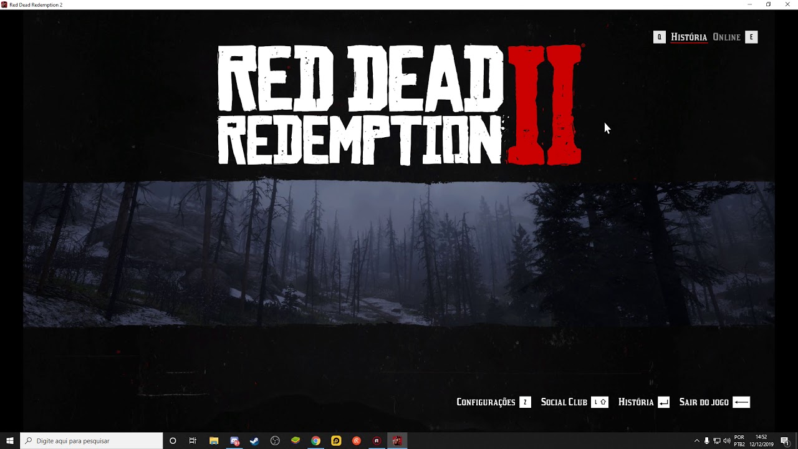This screenshot has width=798, height=449.
Task: Switch to the Online tab
Action: click(726, 37)
